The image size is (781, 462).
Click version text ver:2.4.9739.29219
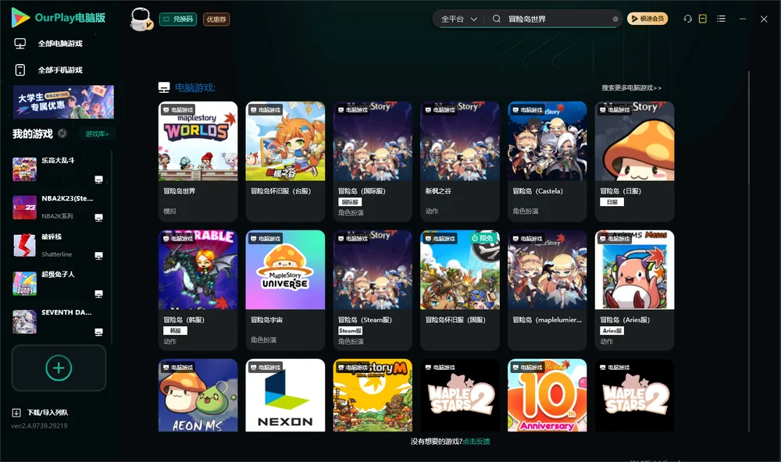39,425
